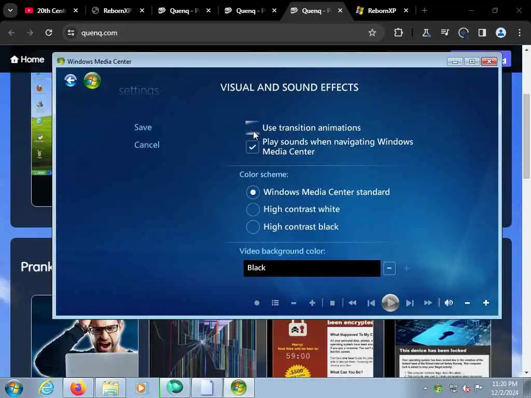531x398 pixels.
Task: Open the broken screen prank thumbnail
Action: (x=203, y=348)
